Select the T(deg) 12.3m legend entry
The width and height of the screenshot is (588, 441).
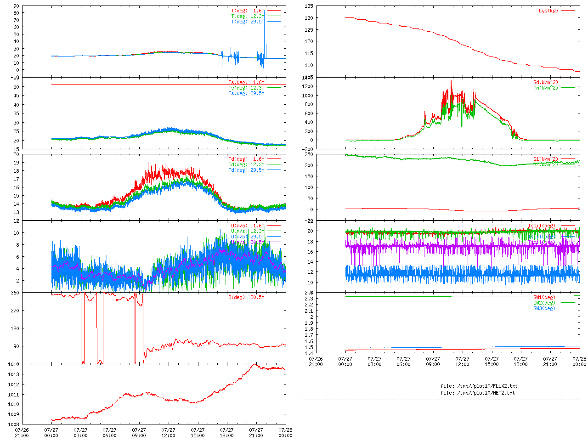(248, 16)
